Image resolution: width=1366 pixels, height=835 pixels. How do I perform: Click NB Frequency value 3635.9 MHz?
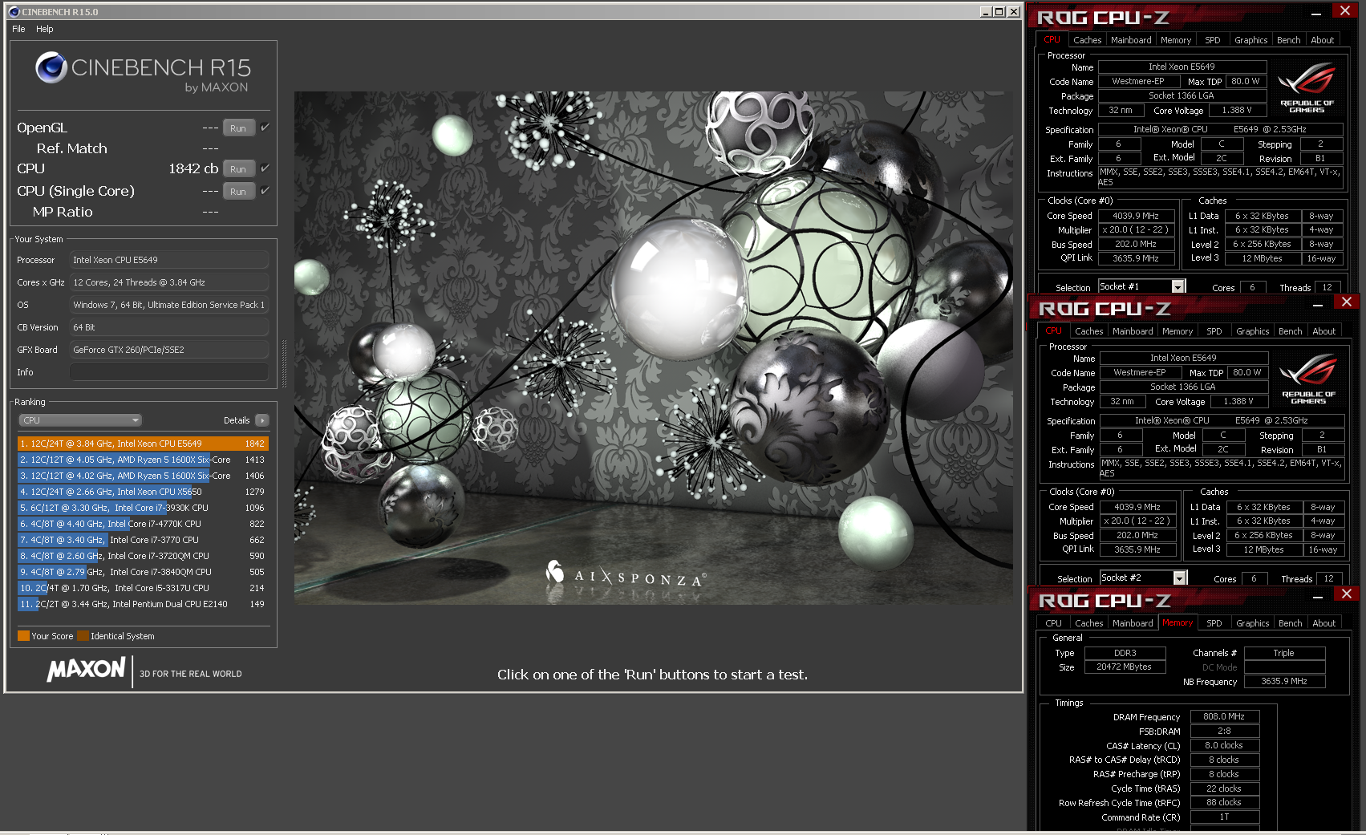(x=1284, y=681)
